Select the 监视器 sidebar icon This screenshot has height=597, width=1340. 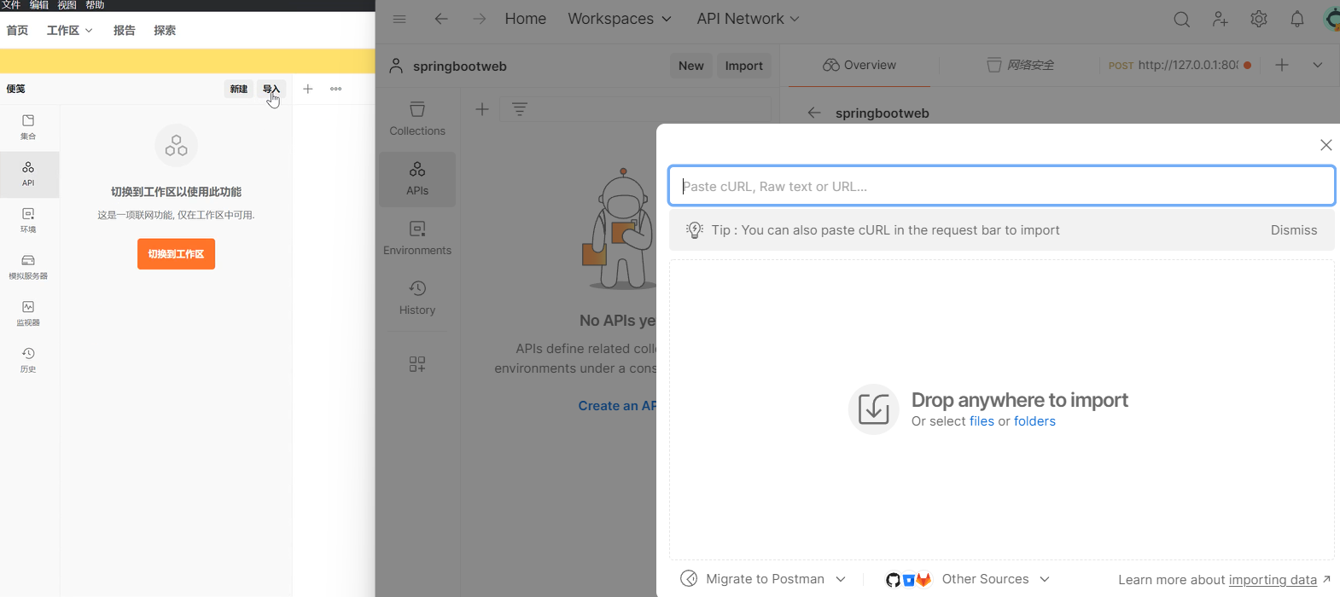(28, 314)
